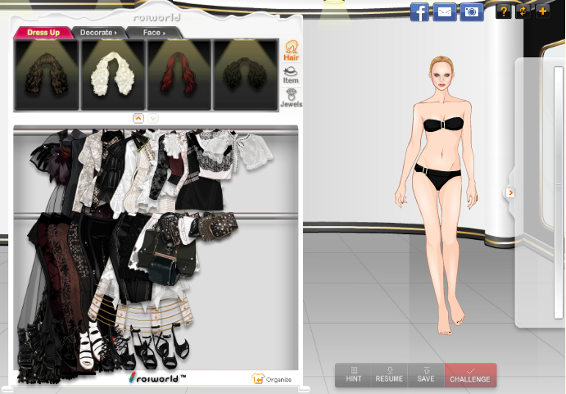Take a snapshot with the camera icon
This screenshot has height=394, width=566.
tap(470, 11)
